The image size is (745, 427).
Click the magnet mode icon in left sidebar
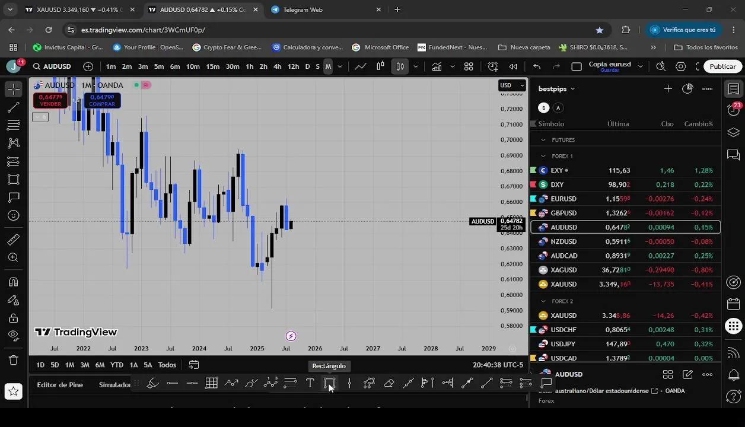coord(13,282)
